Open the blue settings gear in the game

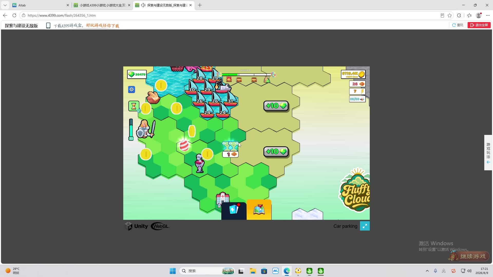click(131, 90)
